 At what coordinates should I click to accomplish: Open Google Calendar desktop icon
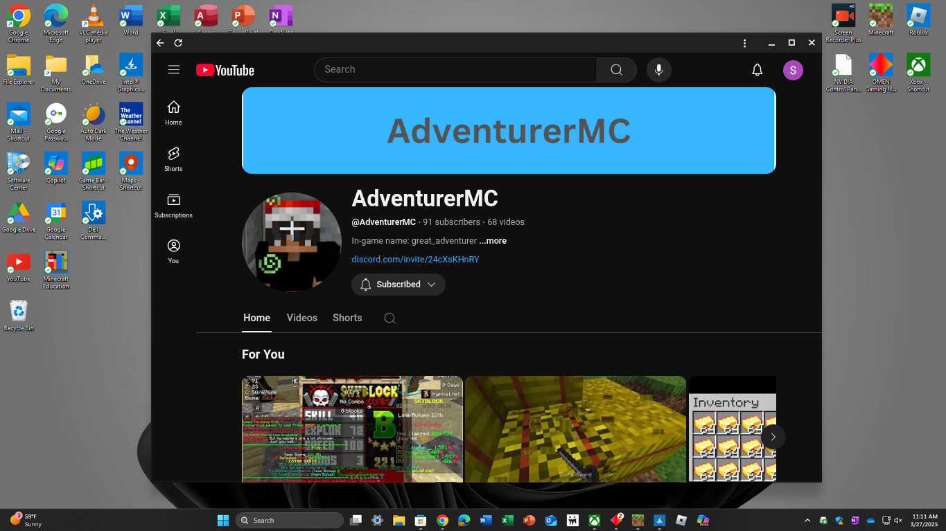[x=56, y=222]
